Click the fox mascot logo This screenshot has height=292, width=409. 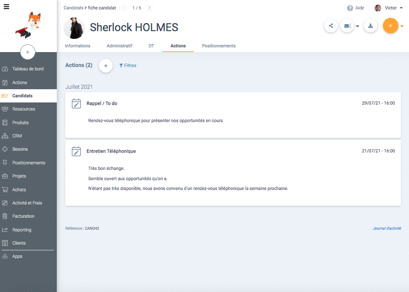tap(29, 25)
